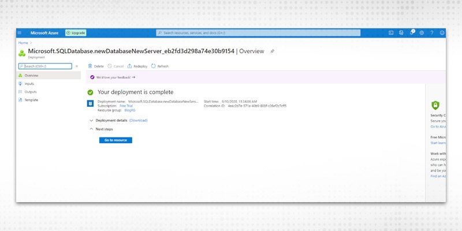462x231 pixels.
Task: Pin the deployment overview to dashboard
Action: pos(272,51)
